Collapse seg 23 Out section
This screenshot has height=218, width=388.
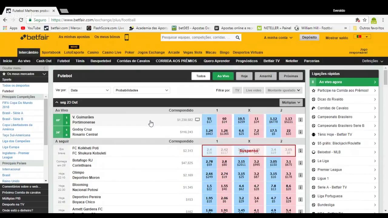click(57, 102)
